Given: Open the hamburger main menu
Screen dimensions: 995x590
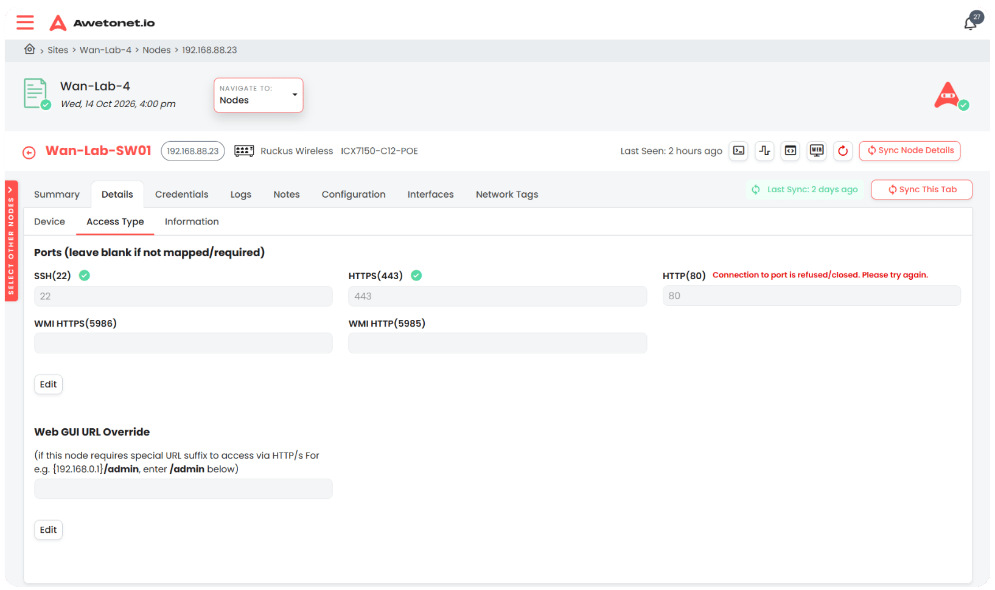Looking at the screenshot, I should (25, 23).
